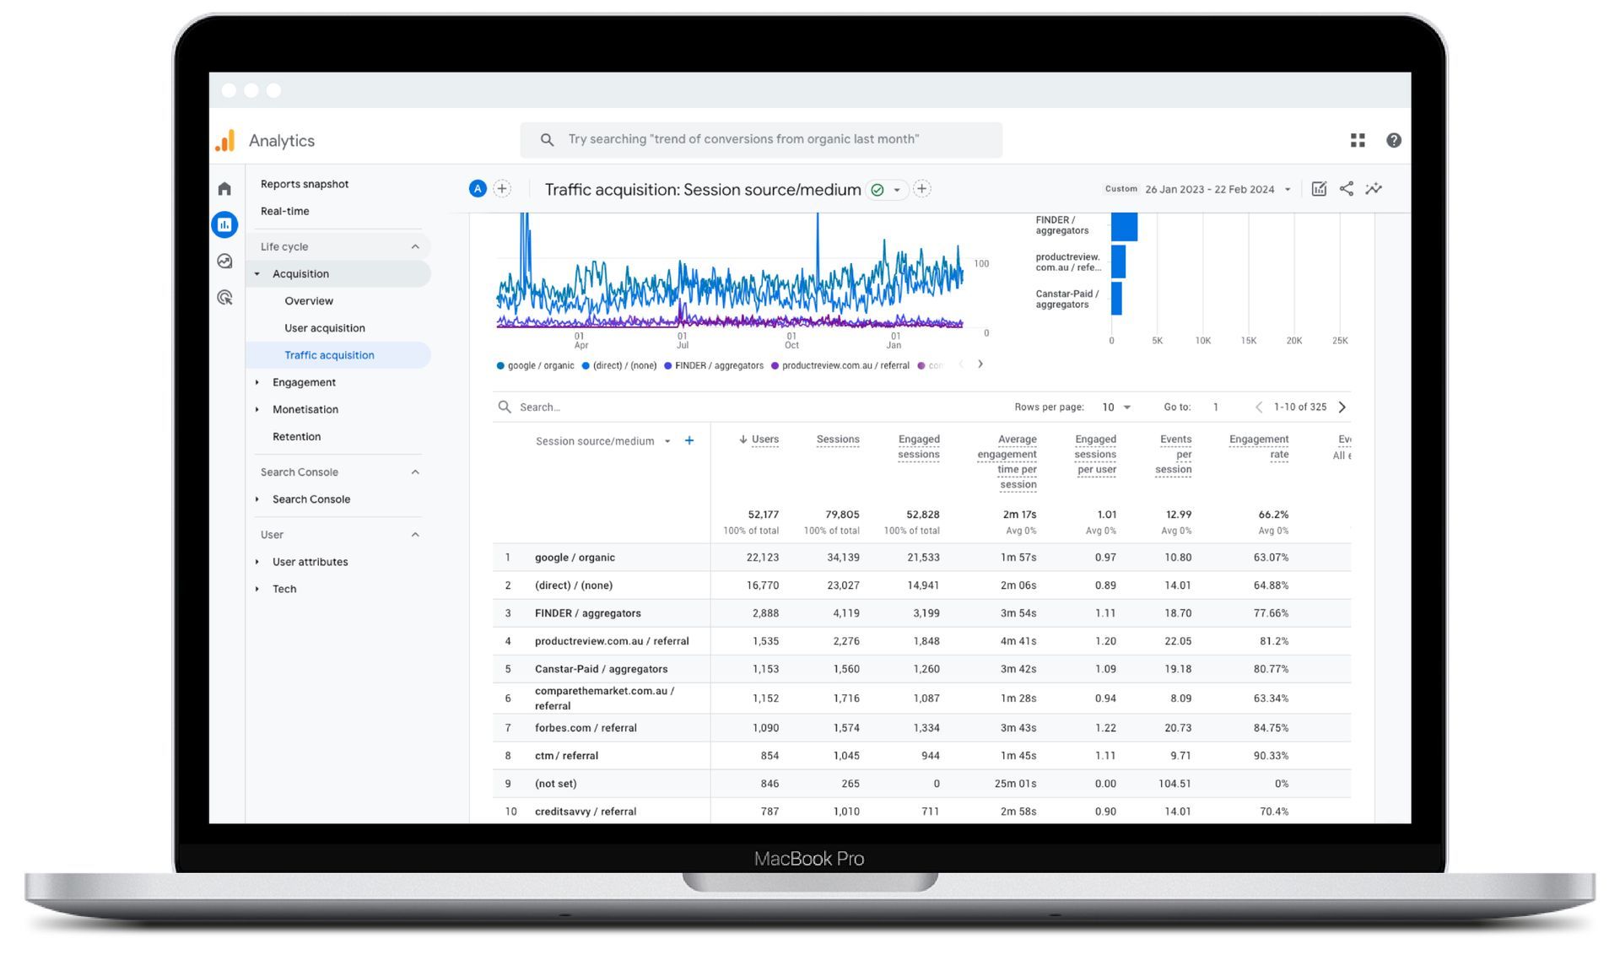The height and width of the screenshot is (971, 1620).
Task: Sort table by Engagement rate column
Action: click(1259, 447)
